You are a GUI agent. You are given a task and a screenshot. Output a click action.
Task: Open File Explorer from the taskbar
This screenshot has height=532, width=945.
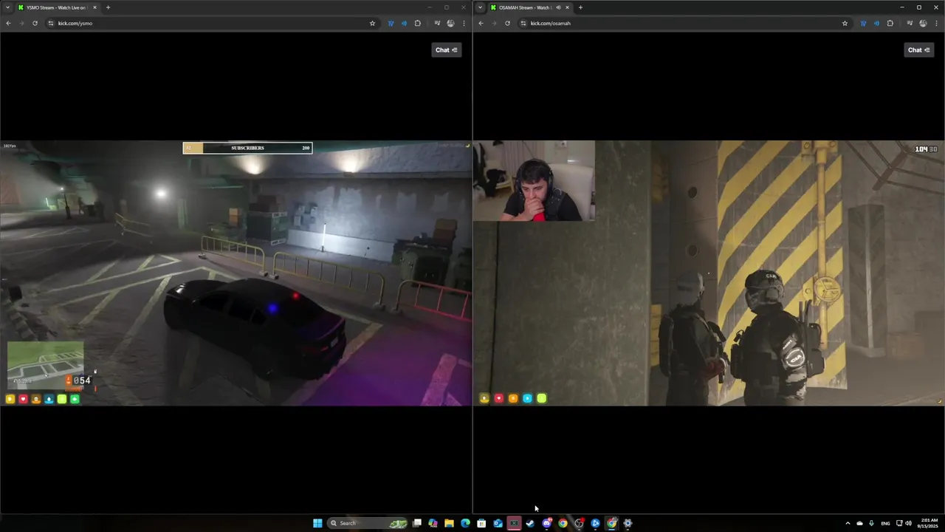[449, 523]
